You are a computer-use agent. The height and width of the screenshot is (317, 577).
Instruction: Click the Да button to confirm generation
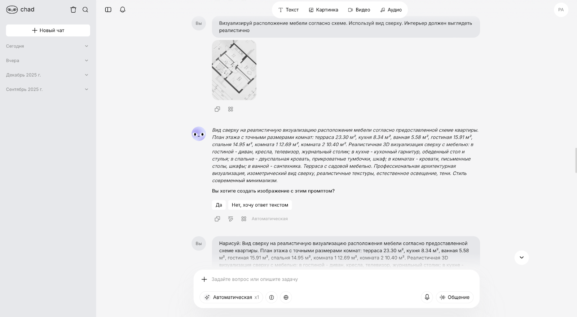click(x=219, y=205)
